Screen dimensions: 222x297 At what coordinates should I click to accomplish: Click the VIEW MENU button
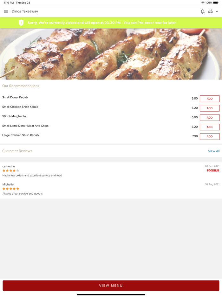[111, 285]
